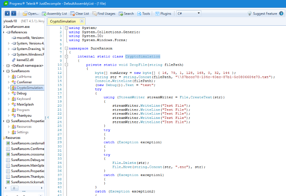Viewport: 286px width, 196px height.
Task: Select the References node
Action: click(x=19, y=32)
